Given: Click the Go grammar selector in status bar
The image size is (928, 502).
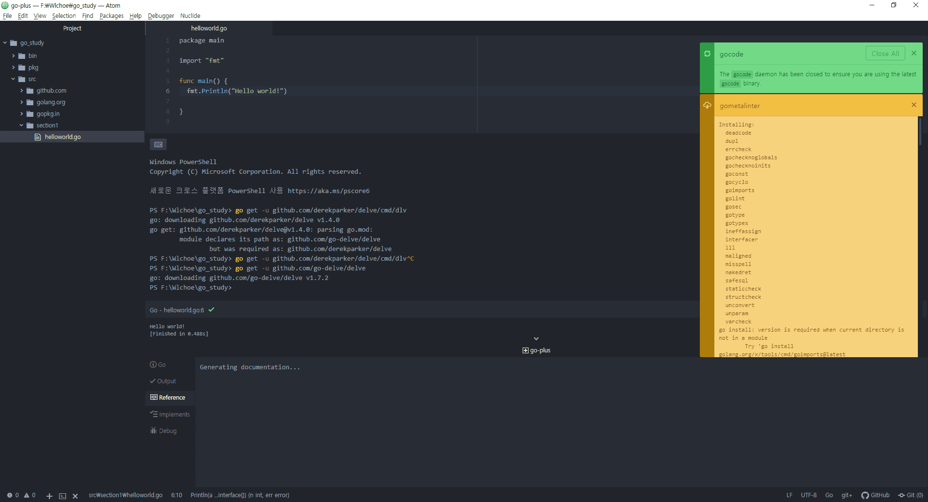Looking at the screenshot, I should [829, 495].
